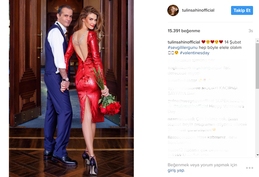Open the flatdecoration commenter profile
259x177 pixels.
coord(181,137)
